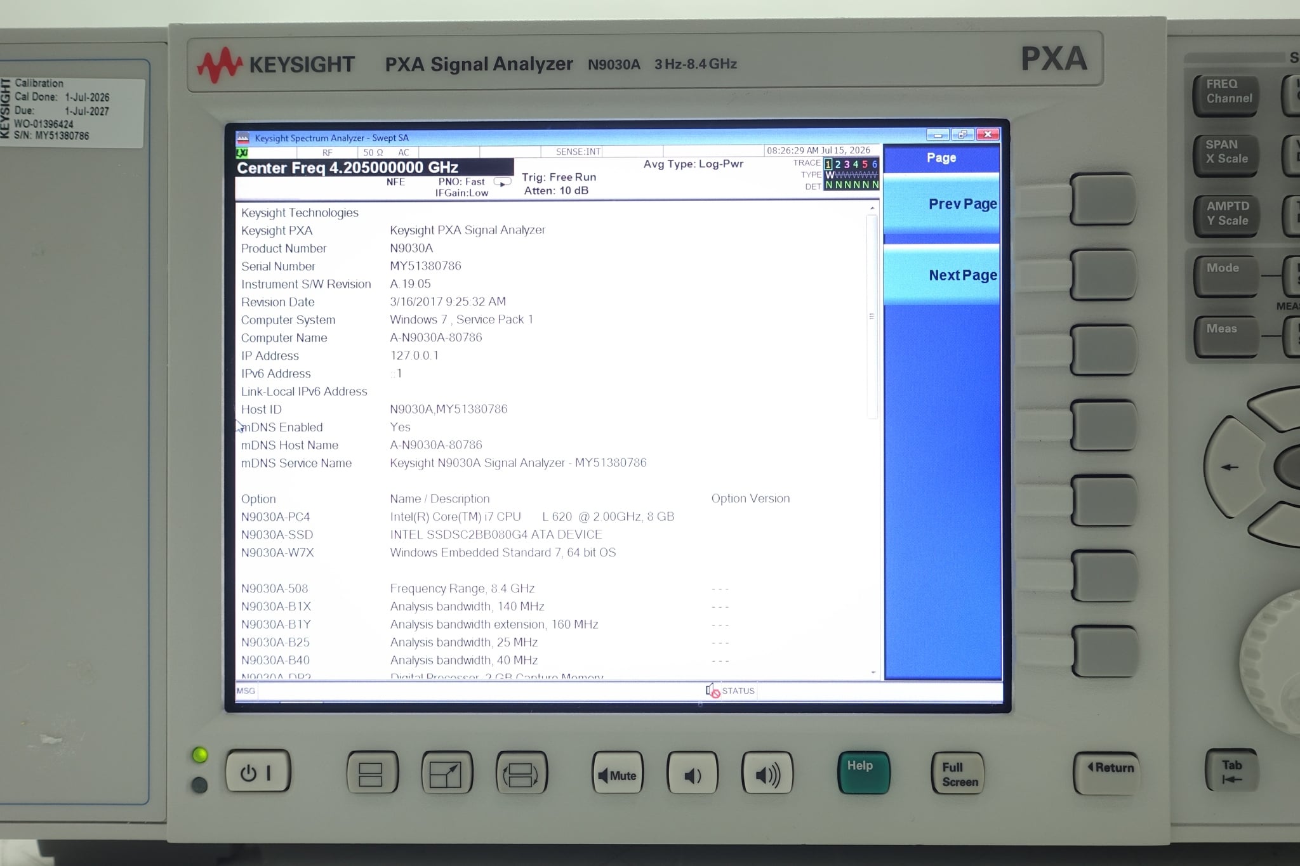Click the Instrument S/W Revision value A.19.05
1300x866 pixels.
(410, 284)
